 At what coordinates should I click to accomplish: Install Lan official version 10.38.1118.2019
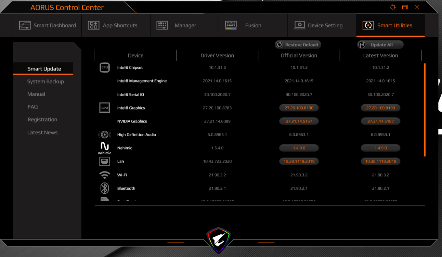pyautogui.click(x=299, y=161)
